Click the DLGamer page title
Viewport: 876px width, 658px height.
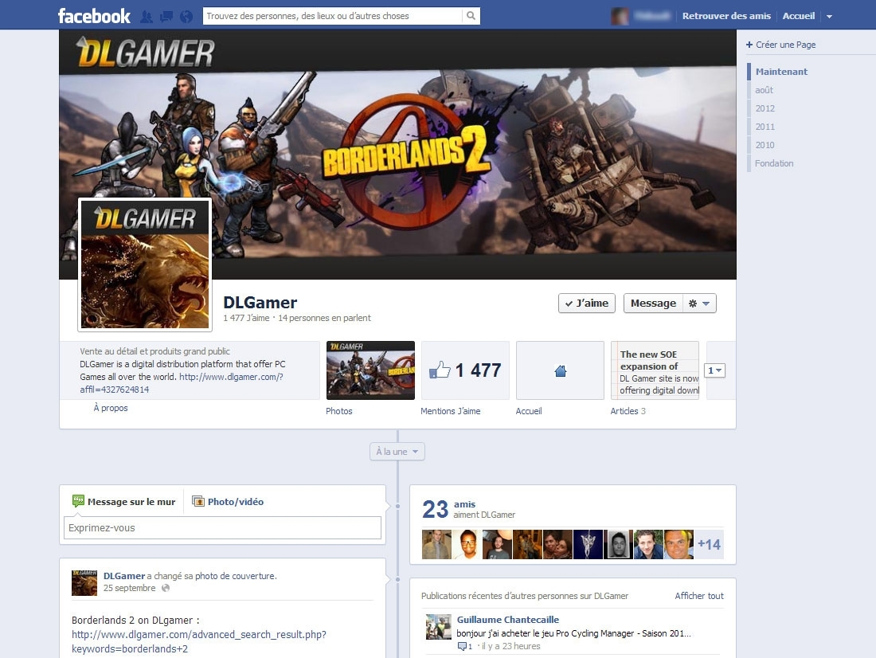pos(260,303)
